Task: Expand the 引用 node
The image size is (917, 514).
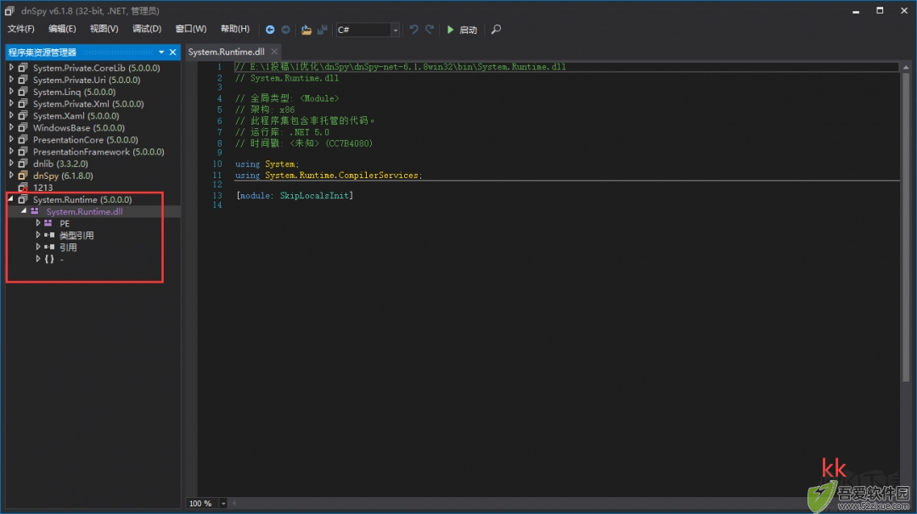Action: (38, 247)
